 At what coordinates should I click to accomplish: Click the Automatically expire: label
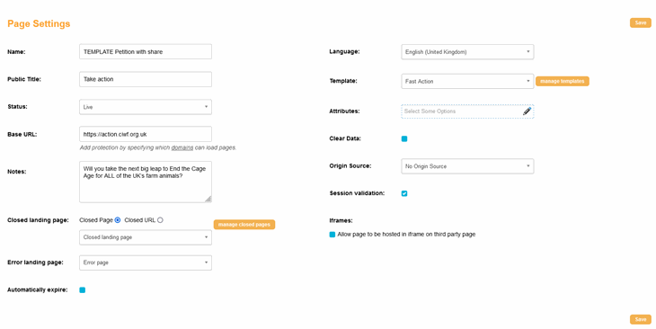point(37,290)
